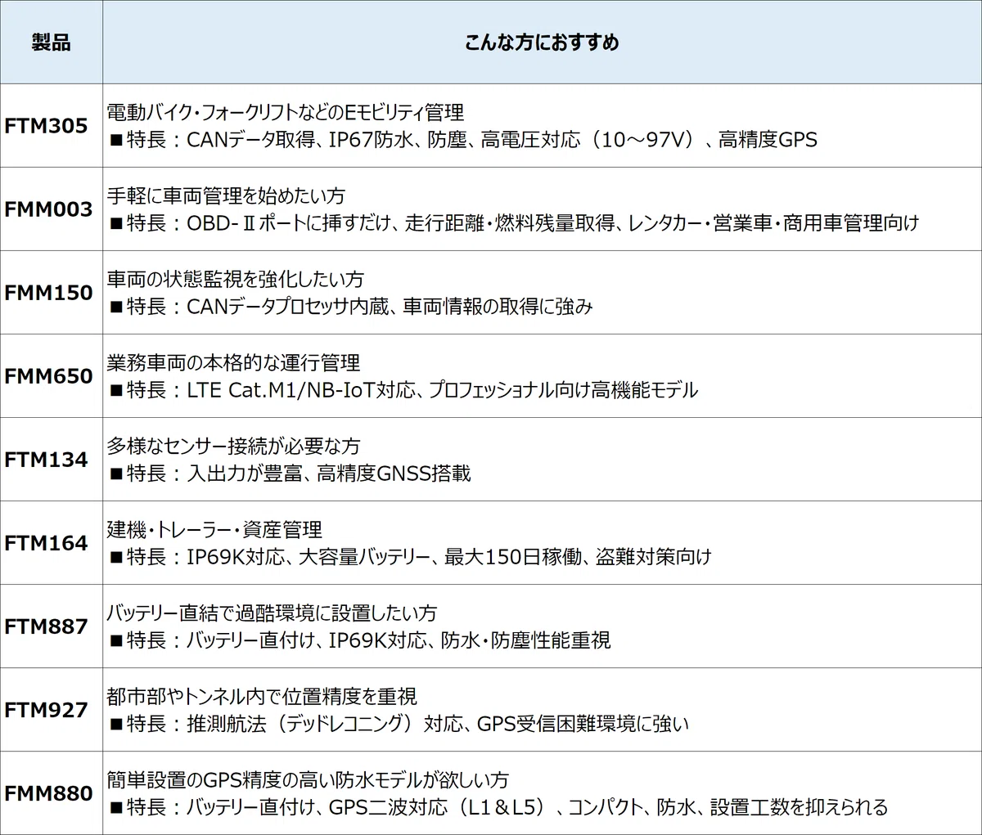Screen dimensions: 982x835
Task: Click the line 都市部やトンネル内で位置精度を重視
Action: click(x=262, y=696)
